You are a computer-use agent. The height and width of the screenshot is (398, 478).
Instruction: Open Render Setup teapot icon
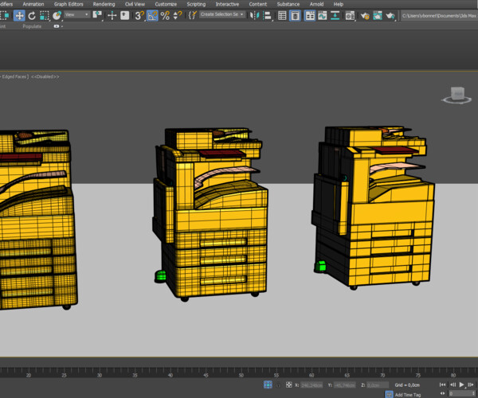point(365,16)
